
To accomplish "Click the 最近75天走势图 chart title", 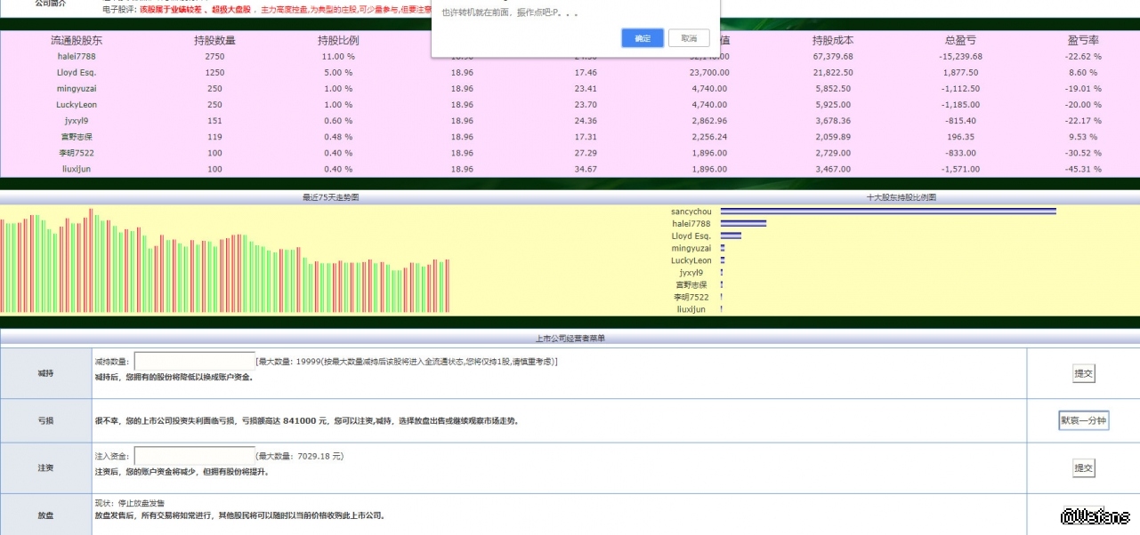I will [x=331, y=197].
